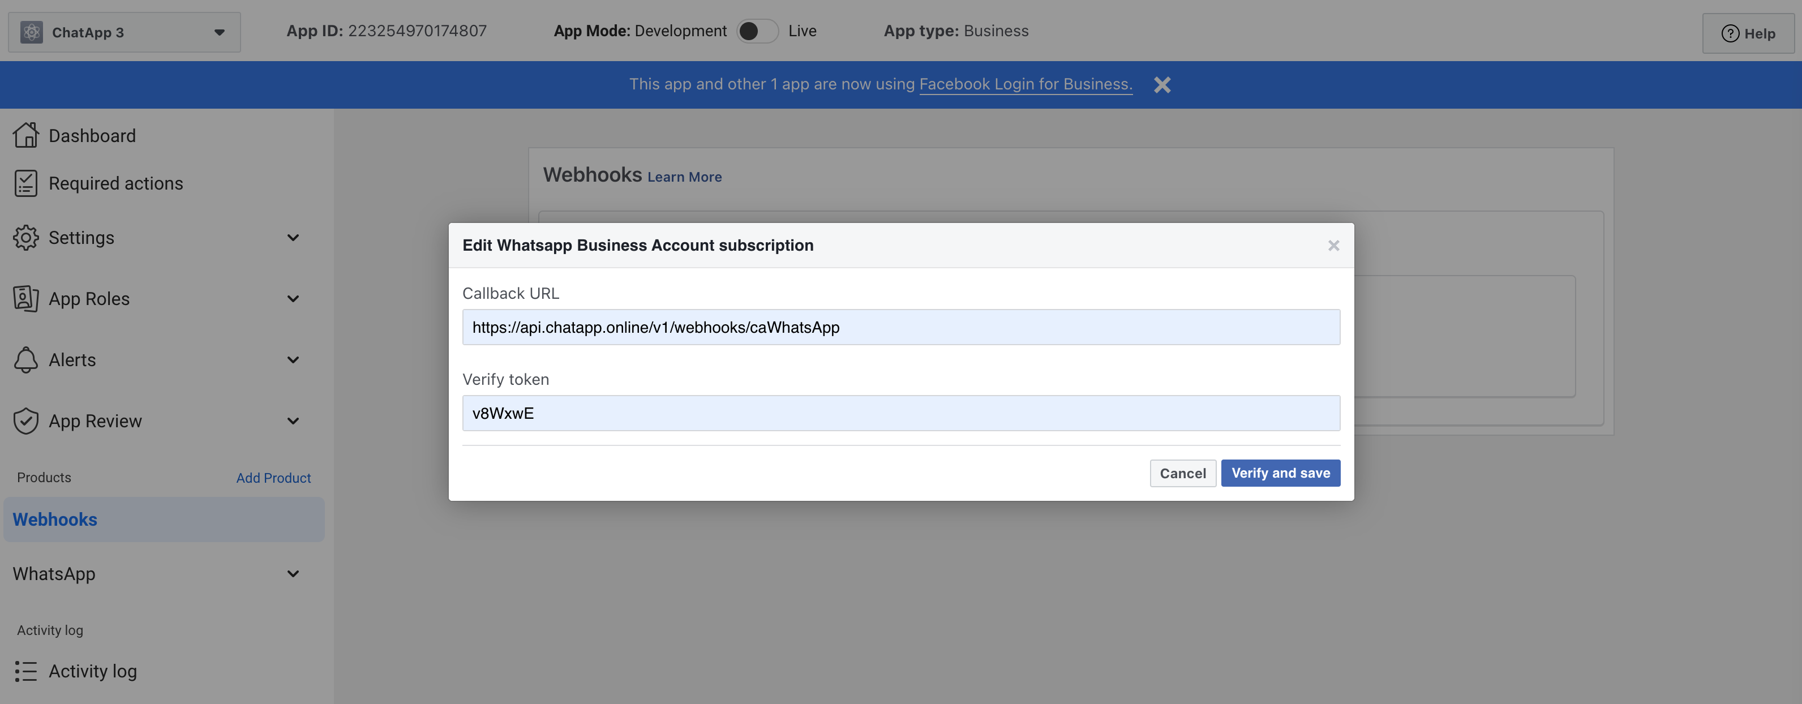Open Facebook Login for Business link
The width and height of the screenshot is (1802, 704).
[1025, 84]
